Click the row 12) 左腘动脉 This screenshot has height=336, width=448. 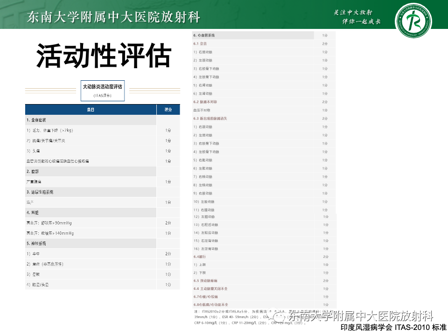(x=264, y=217)
